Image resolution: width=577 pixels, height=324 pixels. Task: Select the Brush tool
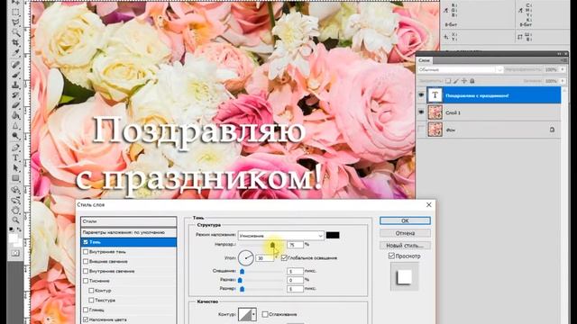pos(15,76)
